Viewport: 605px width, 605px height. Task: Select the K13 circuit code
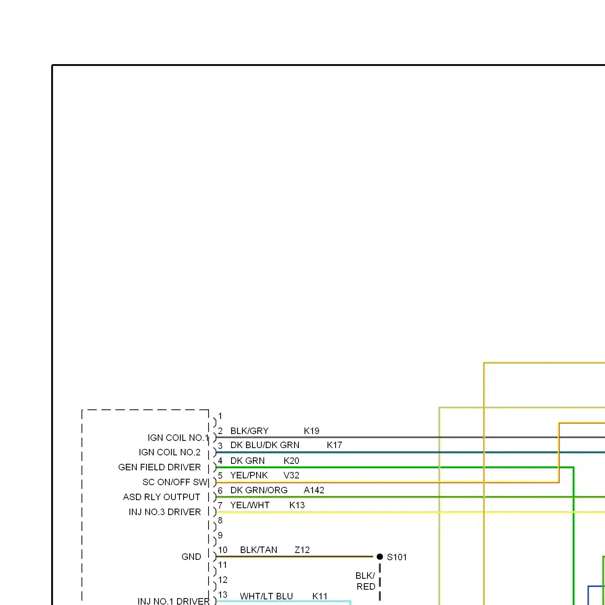297,505
